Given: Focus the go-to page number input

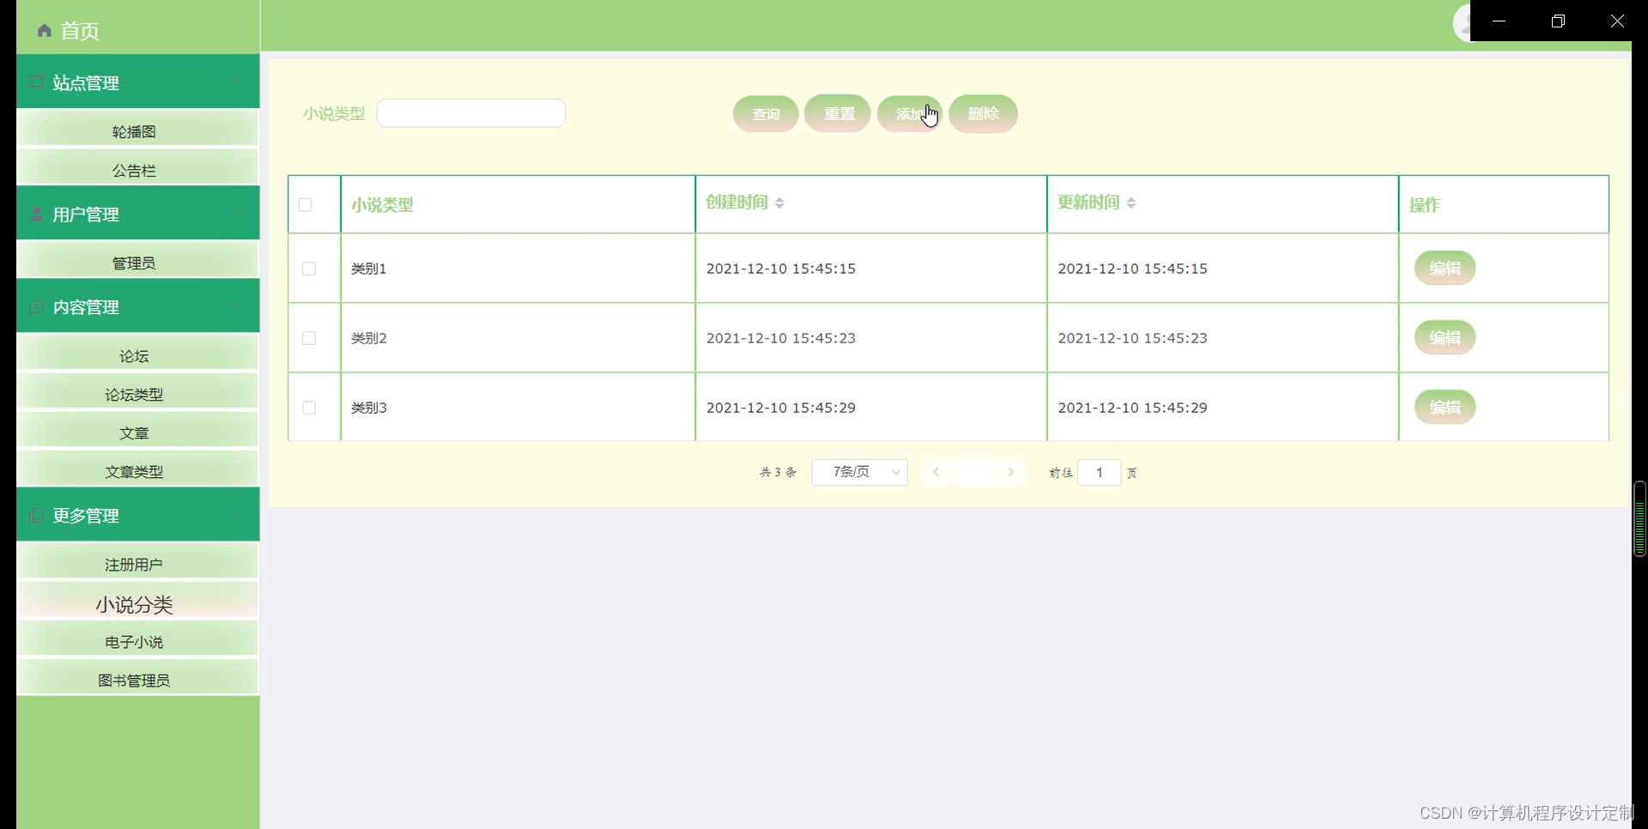Looking at the screenshot, I should [x=1099, y=472].
